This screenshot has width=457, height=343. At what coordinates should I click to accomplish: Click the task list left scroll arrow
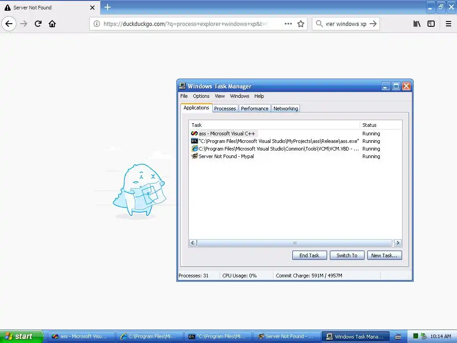pyautogui.click(x=193, y=243)
